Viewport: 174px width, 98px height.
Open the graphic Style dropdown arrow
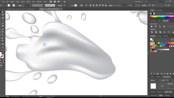pos(78,5)
